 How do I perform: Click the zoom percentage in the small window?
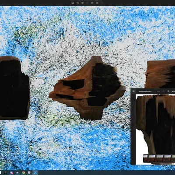coord(173,91)
